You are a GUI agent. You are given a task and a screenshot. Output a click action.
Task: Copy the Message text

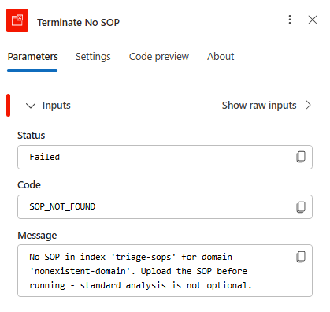coord(301,257)
